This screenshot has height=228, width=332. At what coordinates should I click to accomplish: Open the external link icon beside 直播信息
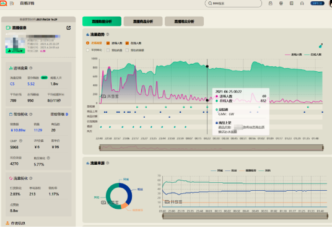click(x=68, y=28)
